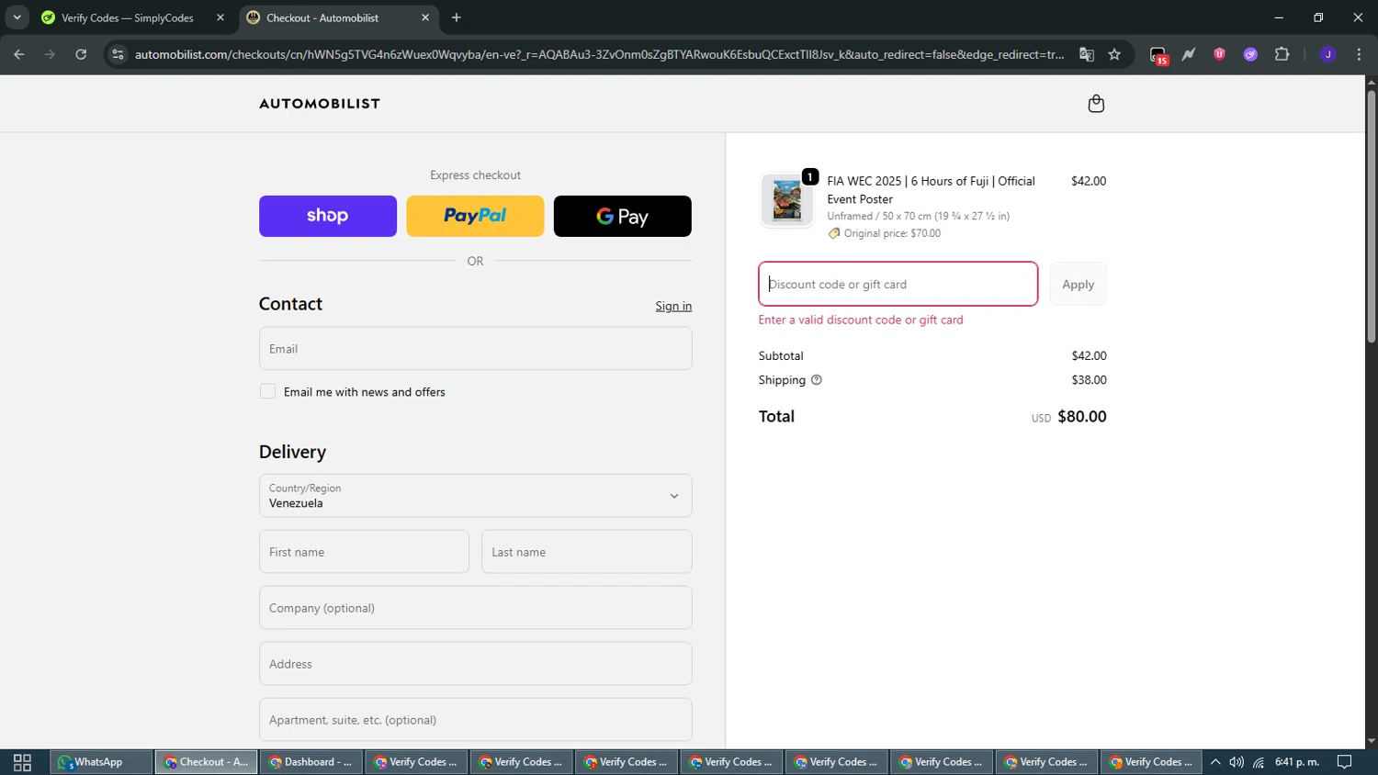This screenshot has width=1378, height=775.
Task: Click the FIA WEC 2025 poster title
Action: (931, 190)
